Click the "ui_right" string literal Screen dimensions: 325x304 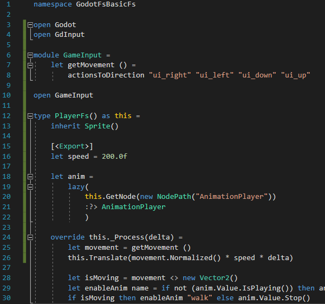click(170, 75)
